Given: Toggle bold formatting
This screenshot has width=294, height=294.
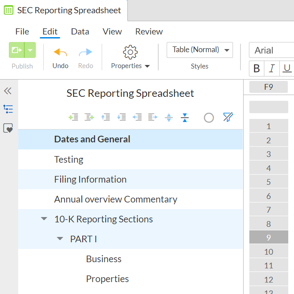Looking at the screenshot, I should [256, 69].
